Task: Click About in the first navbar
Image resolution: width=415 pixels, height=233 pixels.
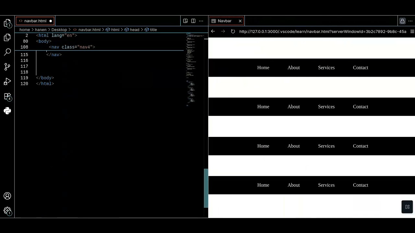Action: pos(294,68)
